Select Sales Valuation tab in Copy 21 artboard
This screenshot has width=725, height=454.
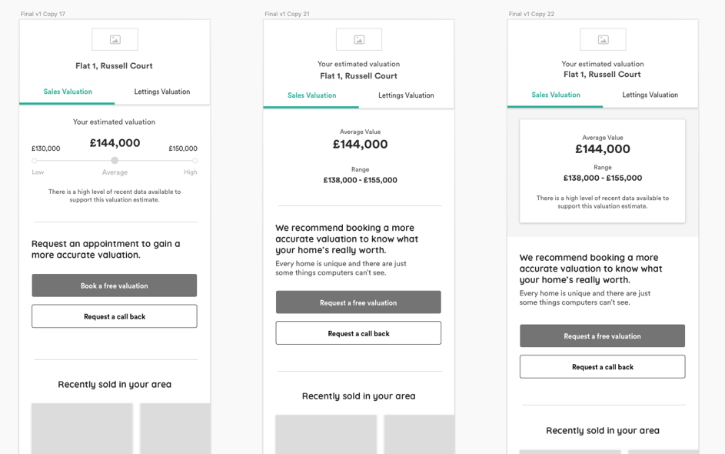pyautogui.click(x=311, y=95)
